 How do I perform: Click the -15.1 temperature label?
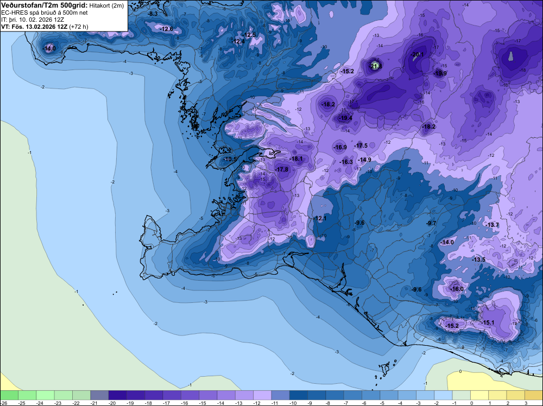tap(488, 322)
